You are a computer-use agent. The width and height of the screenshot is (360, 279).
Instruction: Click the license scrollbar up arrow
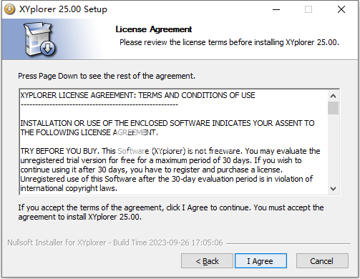pyautogui.click(x=333, y=96)
